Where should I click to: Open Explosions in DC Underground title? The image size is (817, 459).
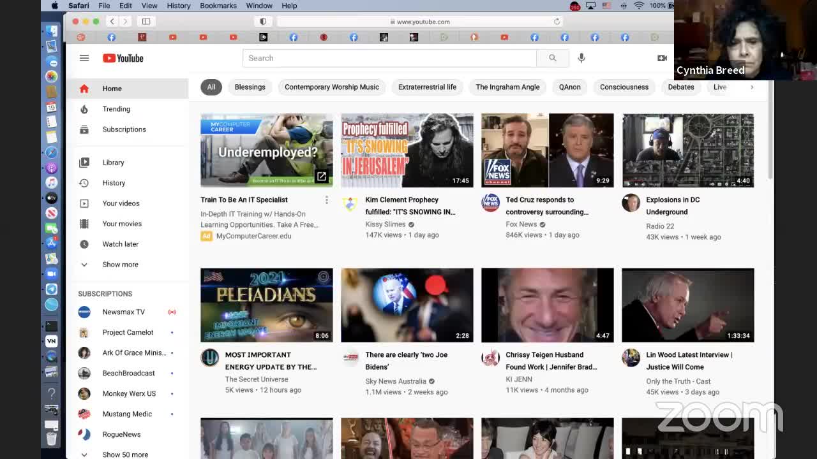point(673,206)
